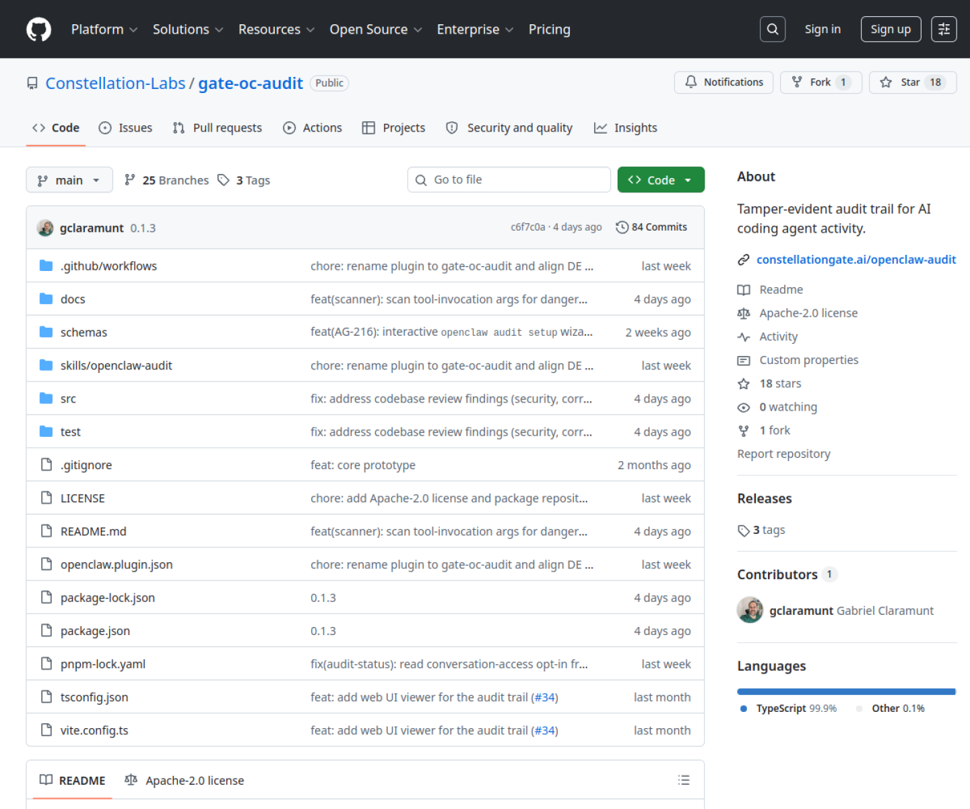Open pnpm-lock.yaml file
Image resolution: width=970 pixels, height=809 pixels.
pyautogui.click(x=103, y=664)
